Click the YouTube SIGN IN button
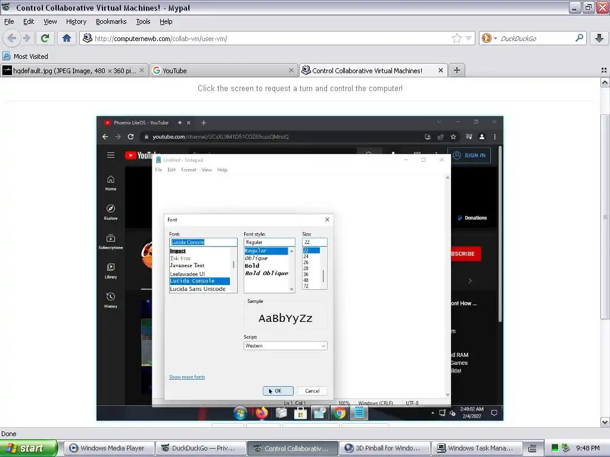Screen dimensions: 610x457 pos(469,155)
